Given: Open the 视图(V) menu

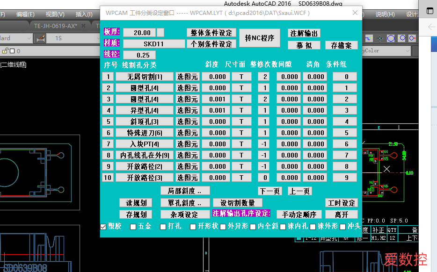Looking at the screenshot, I should coord(55,14).
